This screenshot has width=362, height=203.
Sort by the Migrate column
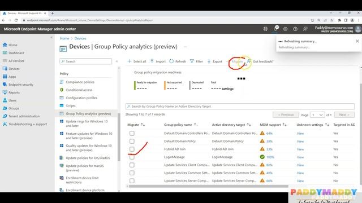click(136, 125)
